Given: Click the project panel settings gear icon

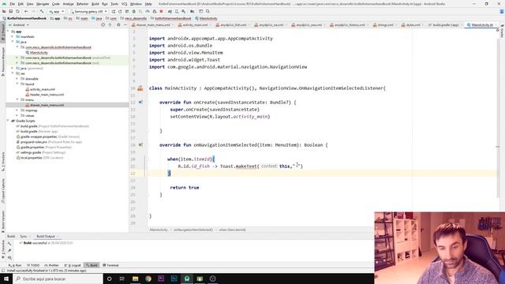Looking at the screenshot, I should point(118,24).
